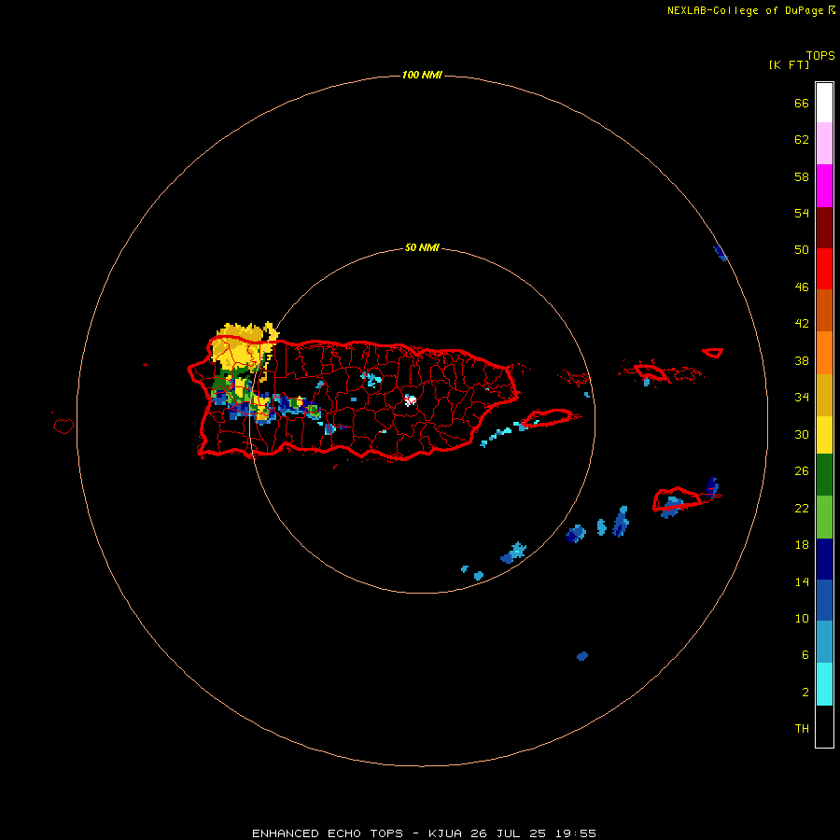Click the navy blue legend swatch

click(x=824, y=559)
